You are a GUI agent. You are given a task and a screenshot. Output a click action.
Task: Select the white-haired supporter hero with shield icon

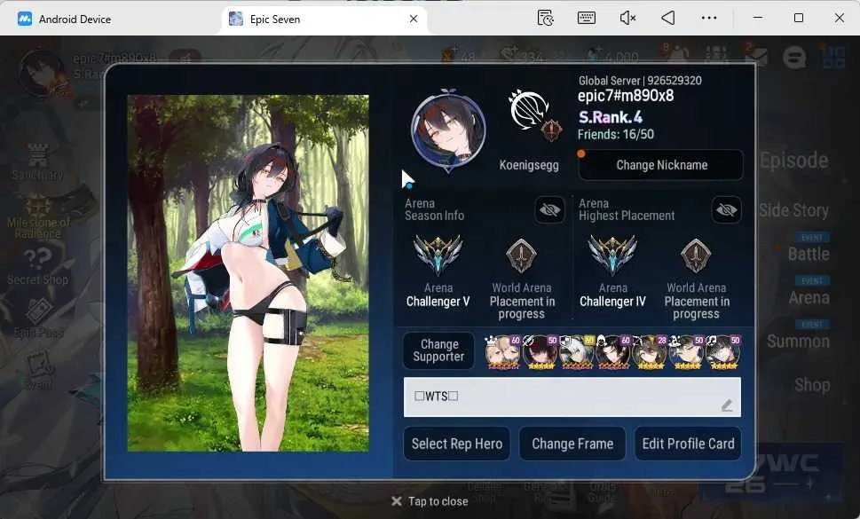coord(577,351)
